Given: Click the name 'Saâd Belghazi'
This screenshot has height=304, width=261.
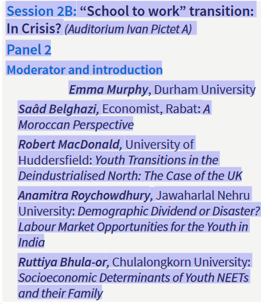Looking at the screenshot, I should pos(59,109).
